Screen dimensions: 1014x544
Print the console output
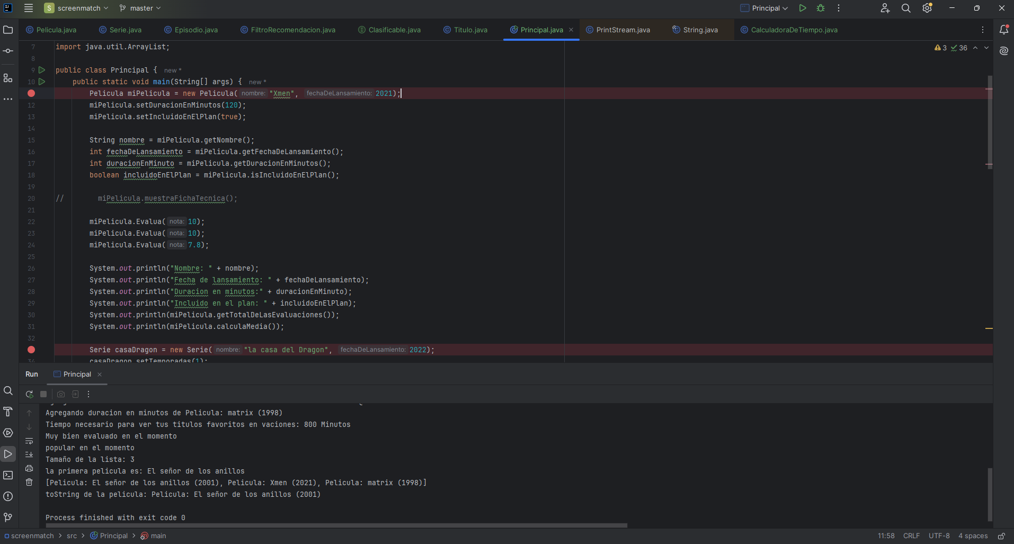click(x=29, y=468)
